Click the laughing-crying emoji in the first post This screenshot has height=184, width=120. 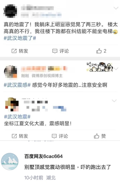pos(115,32)
